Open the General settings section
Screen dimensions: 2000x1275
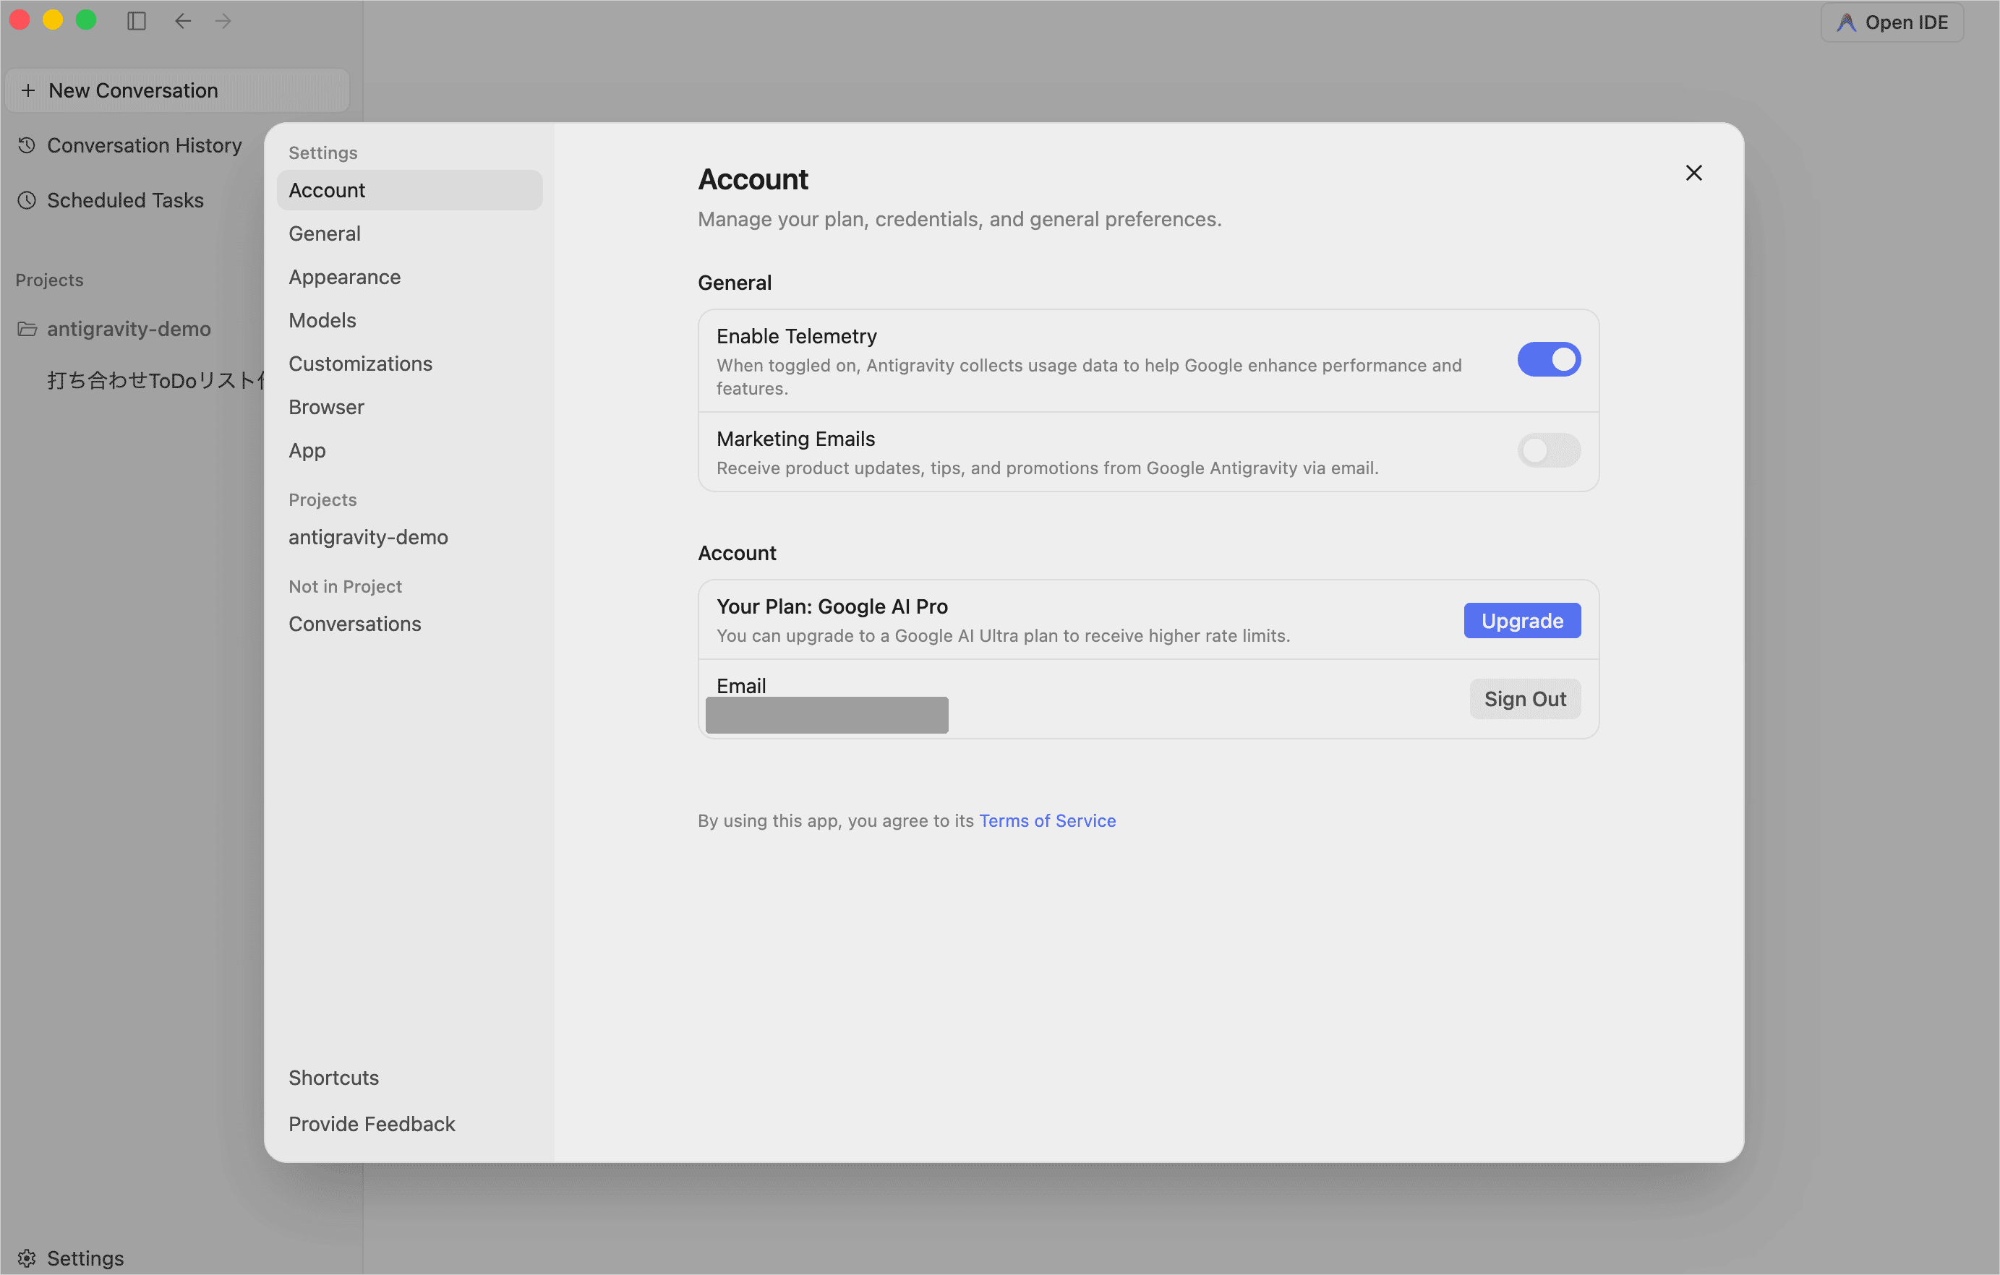409,233
